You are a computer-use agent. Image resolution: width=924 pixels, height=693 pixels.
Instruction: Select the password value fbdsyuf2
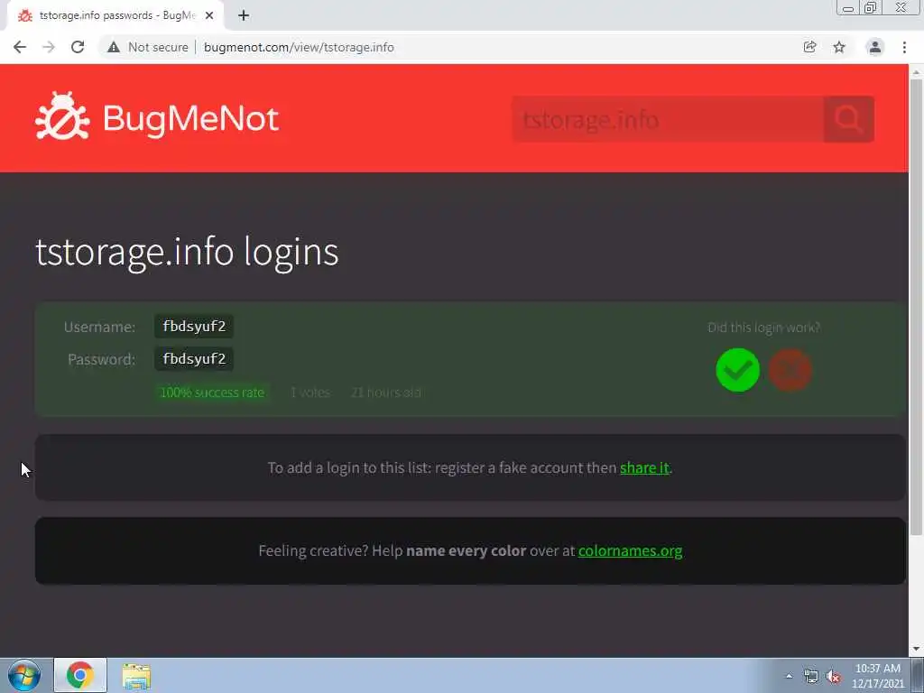(194, 359)
